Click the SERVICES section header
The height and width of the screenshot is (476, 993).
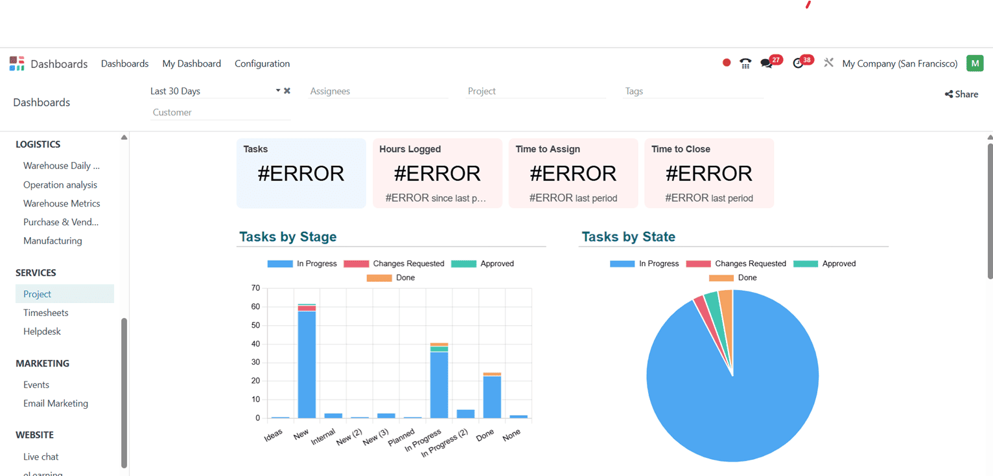tap(36, 273)
